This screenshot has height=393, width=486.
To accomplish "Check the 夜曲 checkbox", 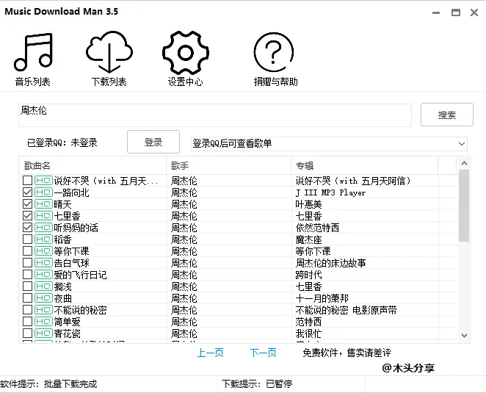I will point(28,298).
